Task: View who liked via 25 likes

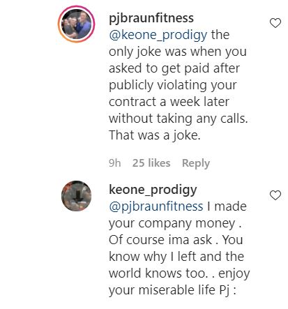Action: pyautogui.click(x=151, y=163)
